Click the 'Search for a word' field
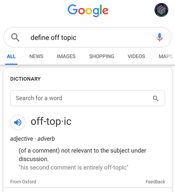 (87, 98)
